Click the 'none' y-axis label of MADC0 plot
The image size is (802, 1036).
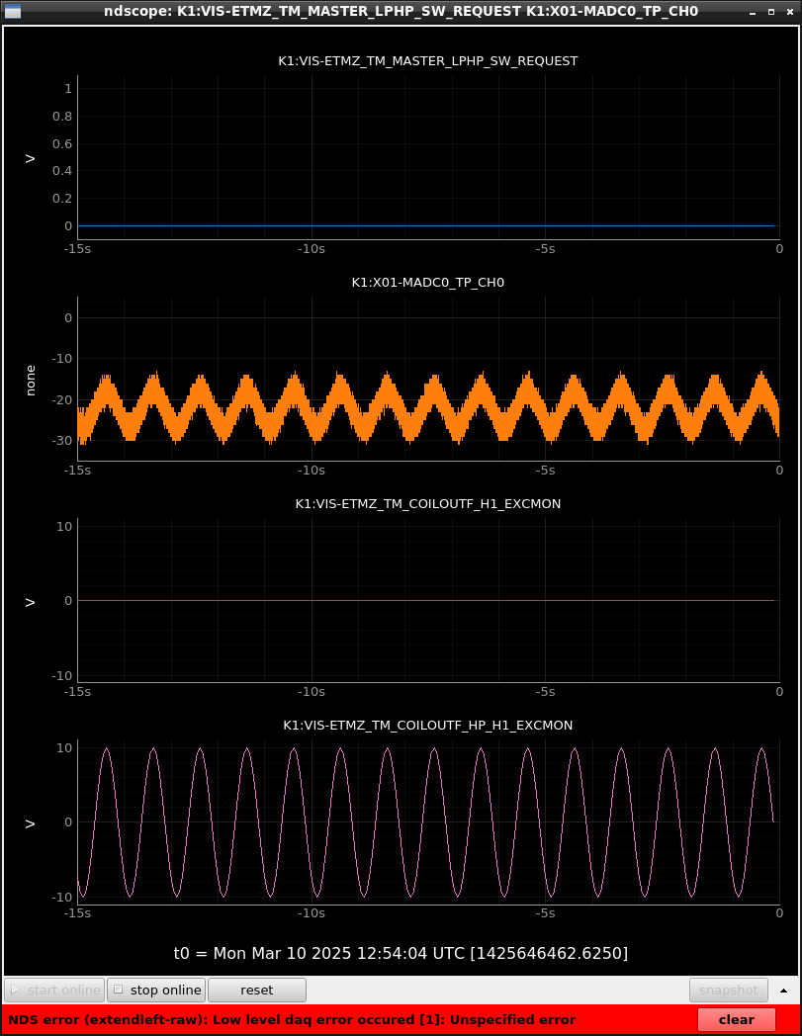[31, 380]
